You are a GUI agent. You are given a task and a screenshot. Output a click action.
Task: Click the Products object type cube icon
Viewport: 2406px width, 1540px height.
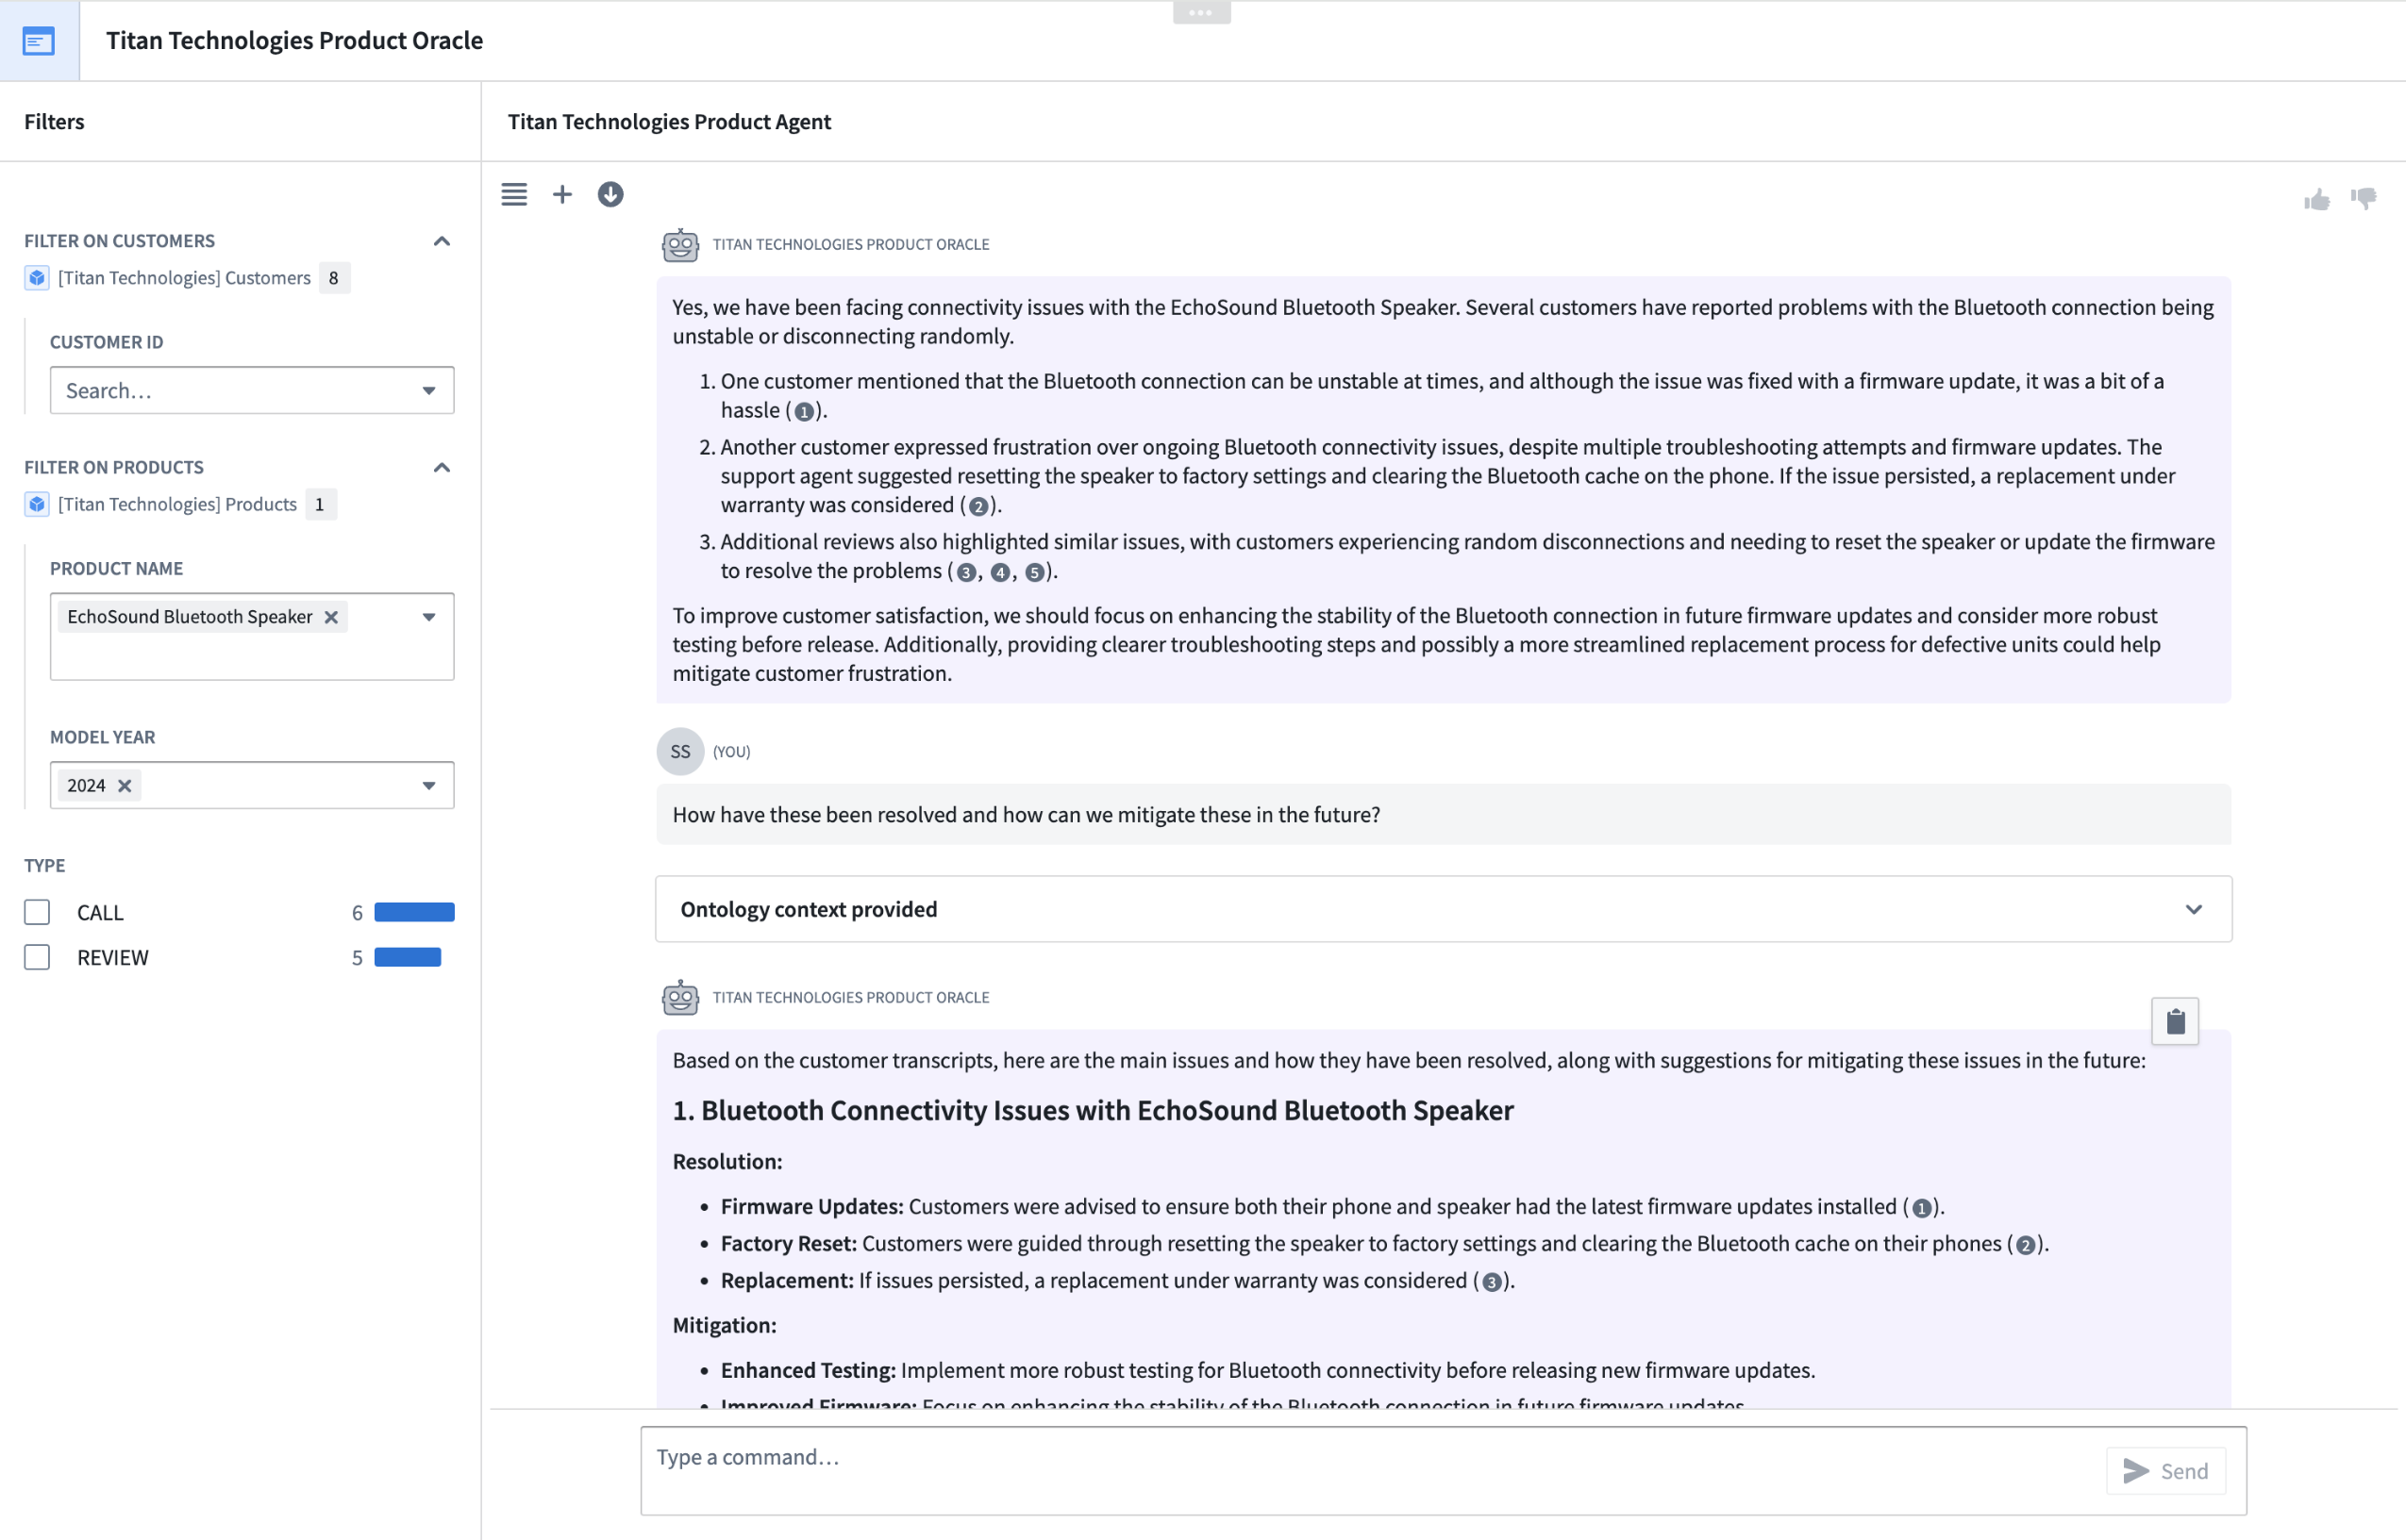(x=37, y=504)
